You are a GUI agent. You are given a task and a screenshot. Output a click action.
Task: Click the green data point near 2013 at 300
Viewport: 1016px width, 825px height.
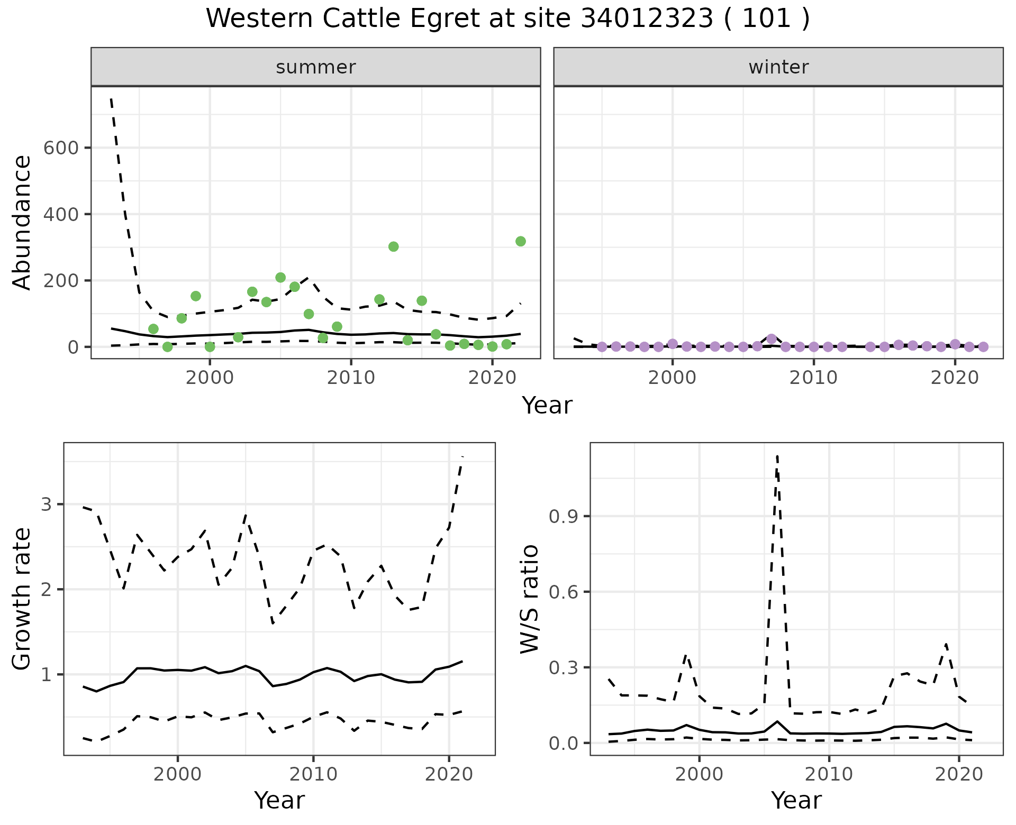393,246
